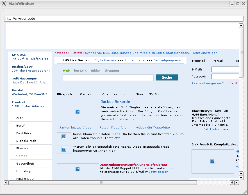
Task: Open the Jackos Rekorde headline
Action: [115, 102]
